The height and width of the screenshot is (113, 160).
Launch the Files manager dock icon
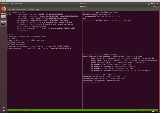tap(3, 16)
